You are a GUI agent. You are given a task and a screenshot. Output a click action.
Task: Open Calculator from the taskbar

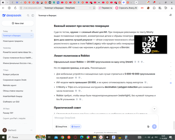(x=126, y=137)
